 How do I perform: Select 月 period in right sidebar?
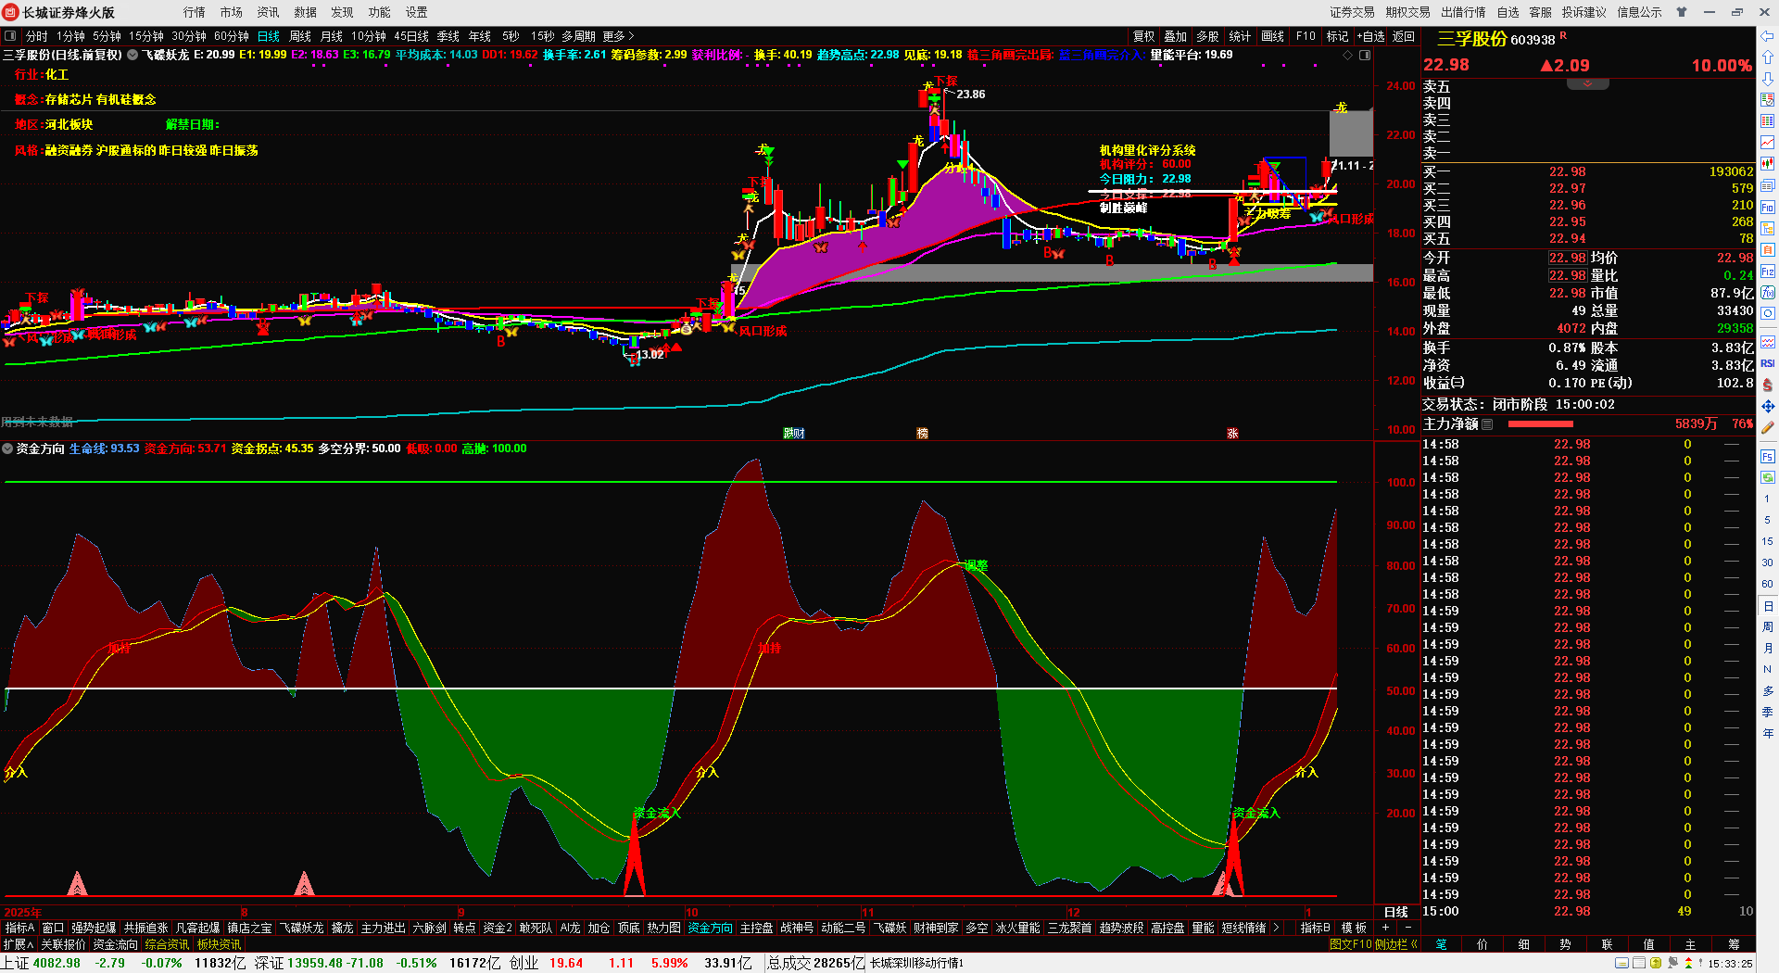tap(1768, 648)
